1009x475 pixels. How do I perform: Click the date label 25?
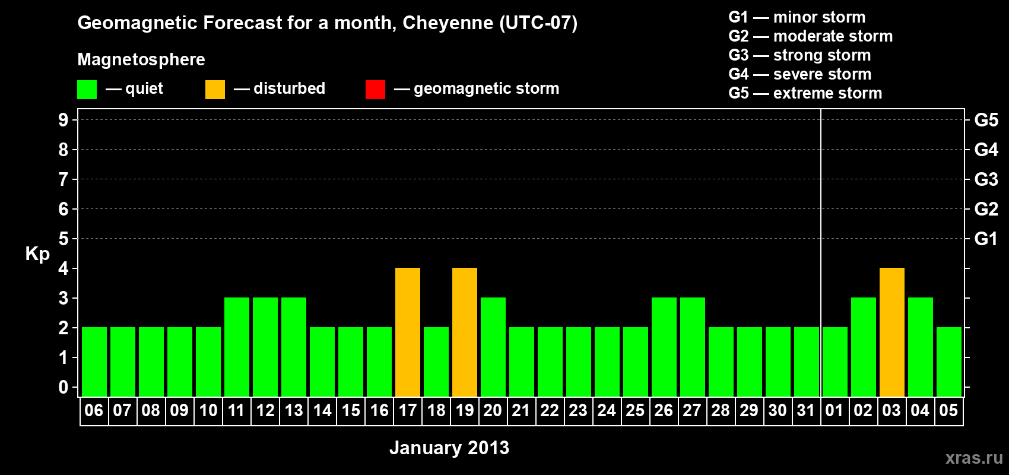635,411
